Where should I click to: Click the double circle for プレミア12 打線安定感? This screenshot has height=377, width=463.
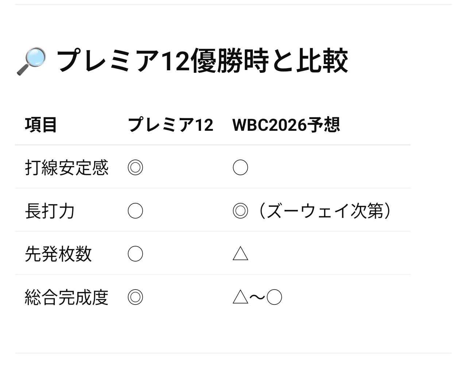point(135,168)
